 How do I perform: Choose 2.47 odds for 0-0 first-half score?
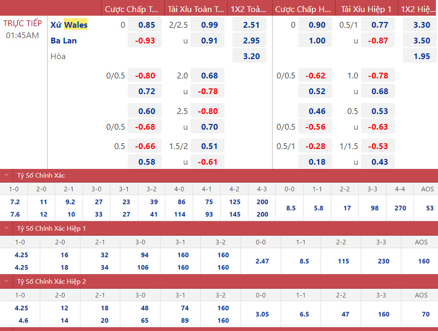(x=261, y=261)
